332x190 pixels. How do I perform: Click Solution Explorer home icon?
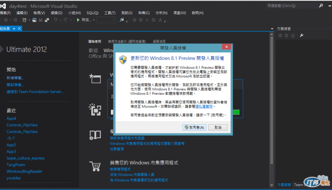pyautogui.click(x=293, y=35)
